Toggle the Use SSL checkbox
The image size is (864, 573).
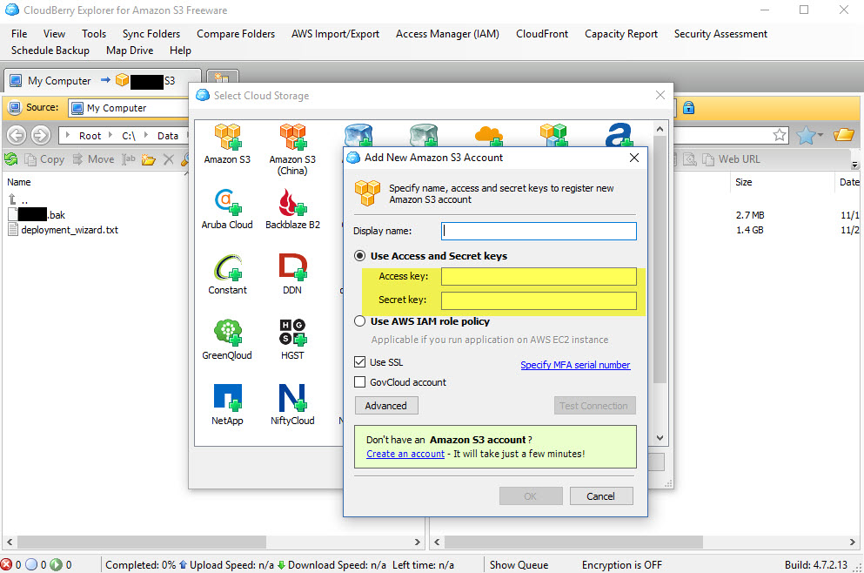(360, 361)
